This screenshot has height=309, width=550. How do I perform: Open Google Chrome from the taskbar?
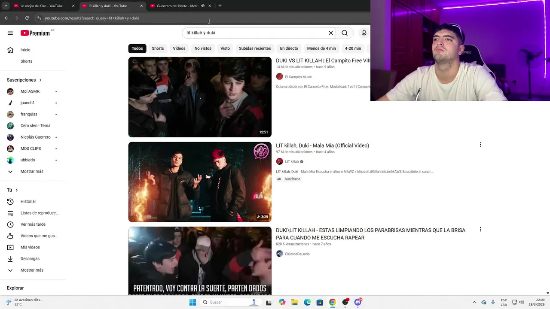[332, 302]
